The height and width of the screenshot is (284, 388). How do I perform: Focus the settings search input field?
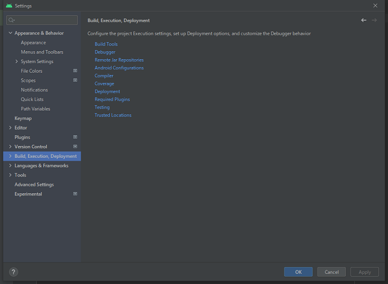pos(45,20)
